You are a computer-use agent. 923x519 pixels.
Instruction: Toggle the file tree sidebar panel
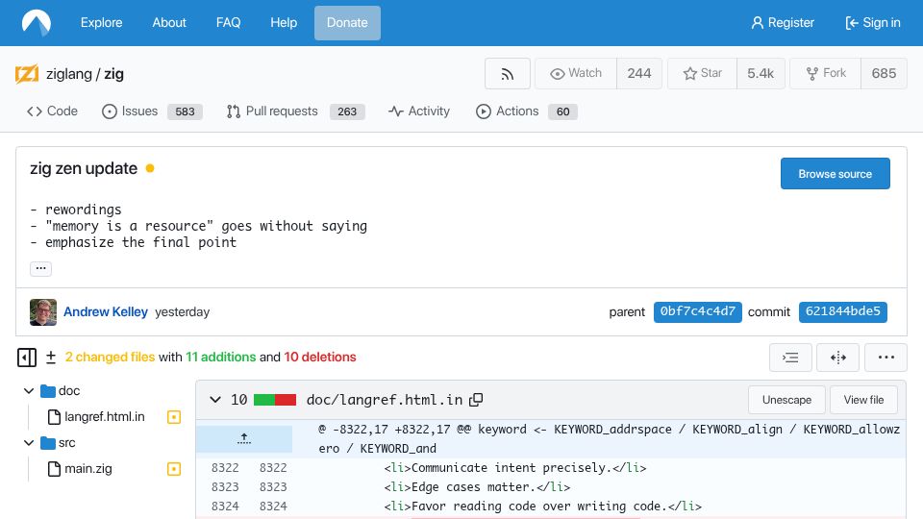(27, 358)
